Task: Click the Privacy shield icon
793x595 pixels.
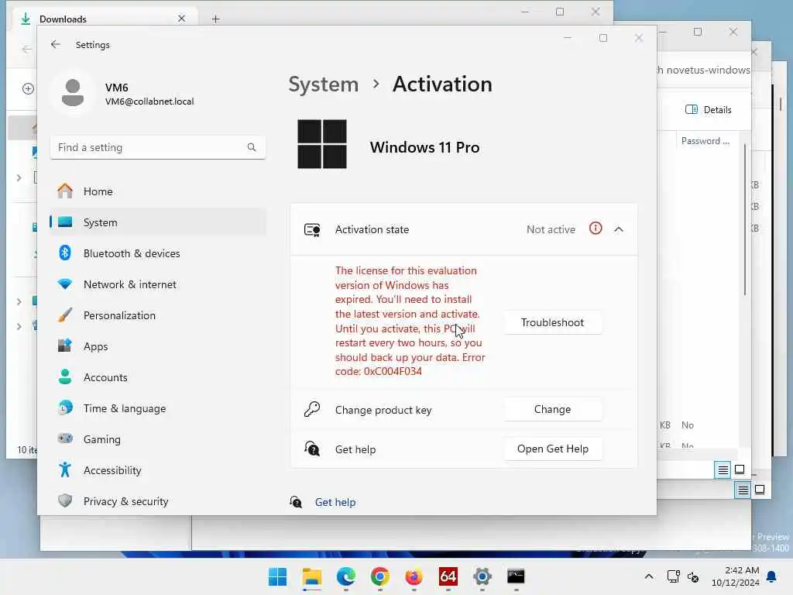Action: (x=65, y=500)
